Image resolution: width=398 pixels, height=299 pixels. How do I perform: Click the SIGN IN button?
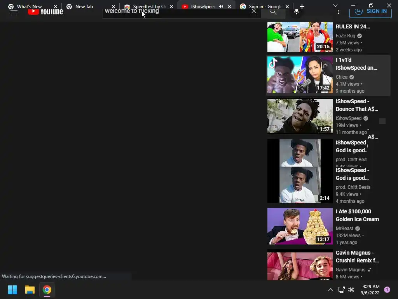(x=370, y=12)
